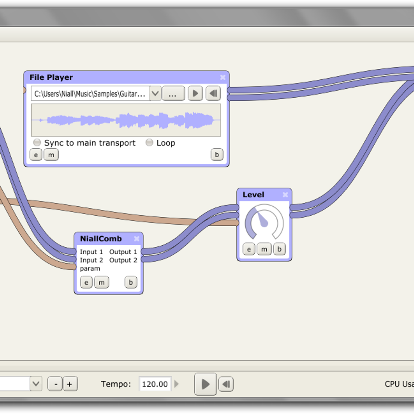The width and height of the screenshot is (414, 414).
Task: Browse for a file with the '...' button
Action: [x=174, y=93]
